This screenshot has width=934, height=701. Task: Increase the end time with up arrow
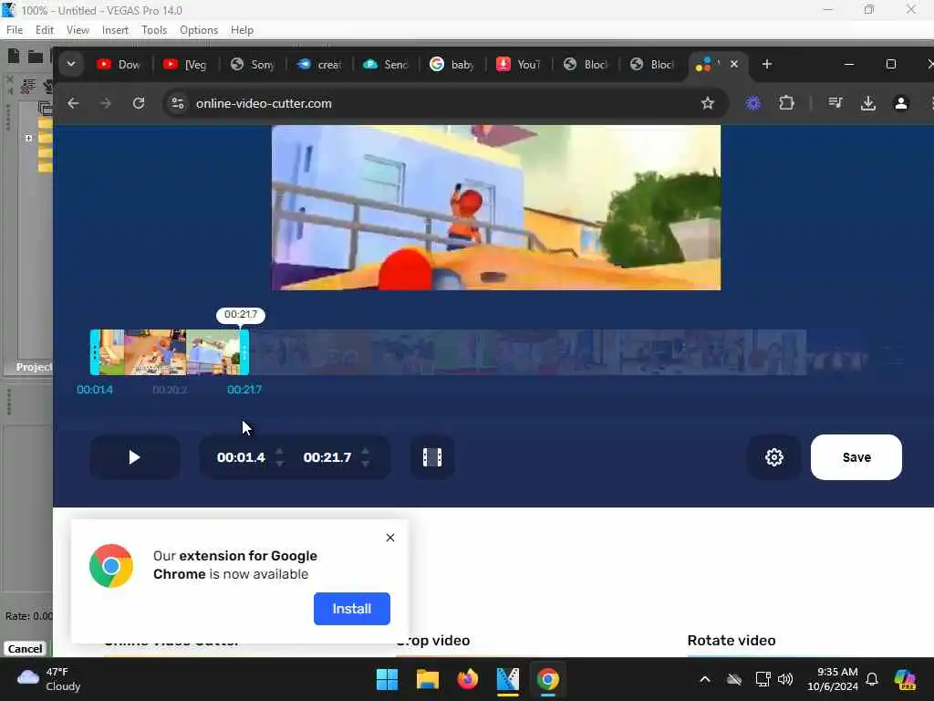click(366, 451)
